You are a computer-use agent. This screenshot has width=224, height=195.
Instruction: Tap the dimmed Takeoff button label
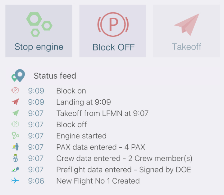point(187,47)
